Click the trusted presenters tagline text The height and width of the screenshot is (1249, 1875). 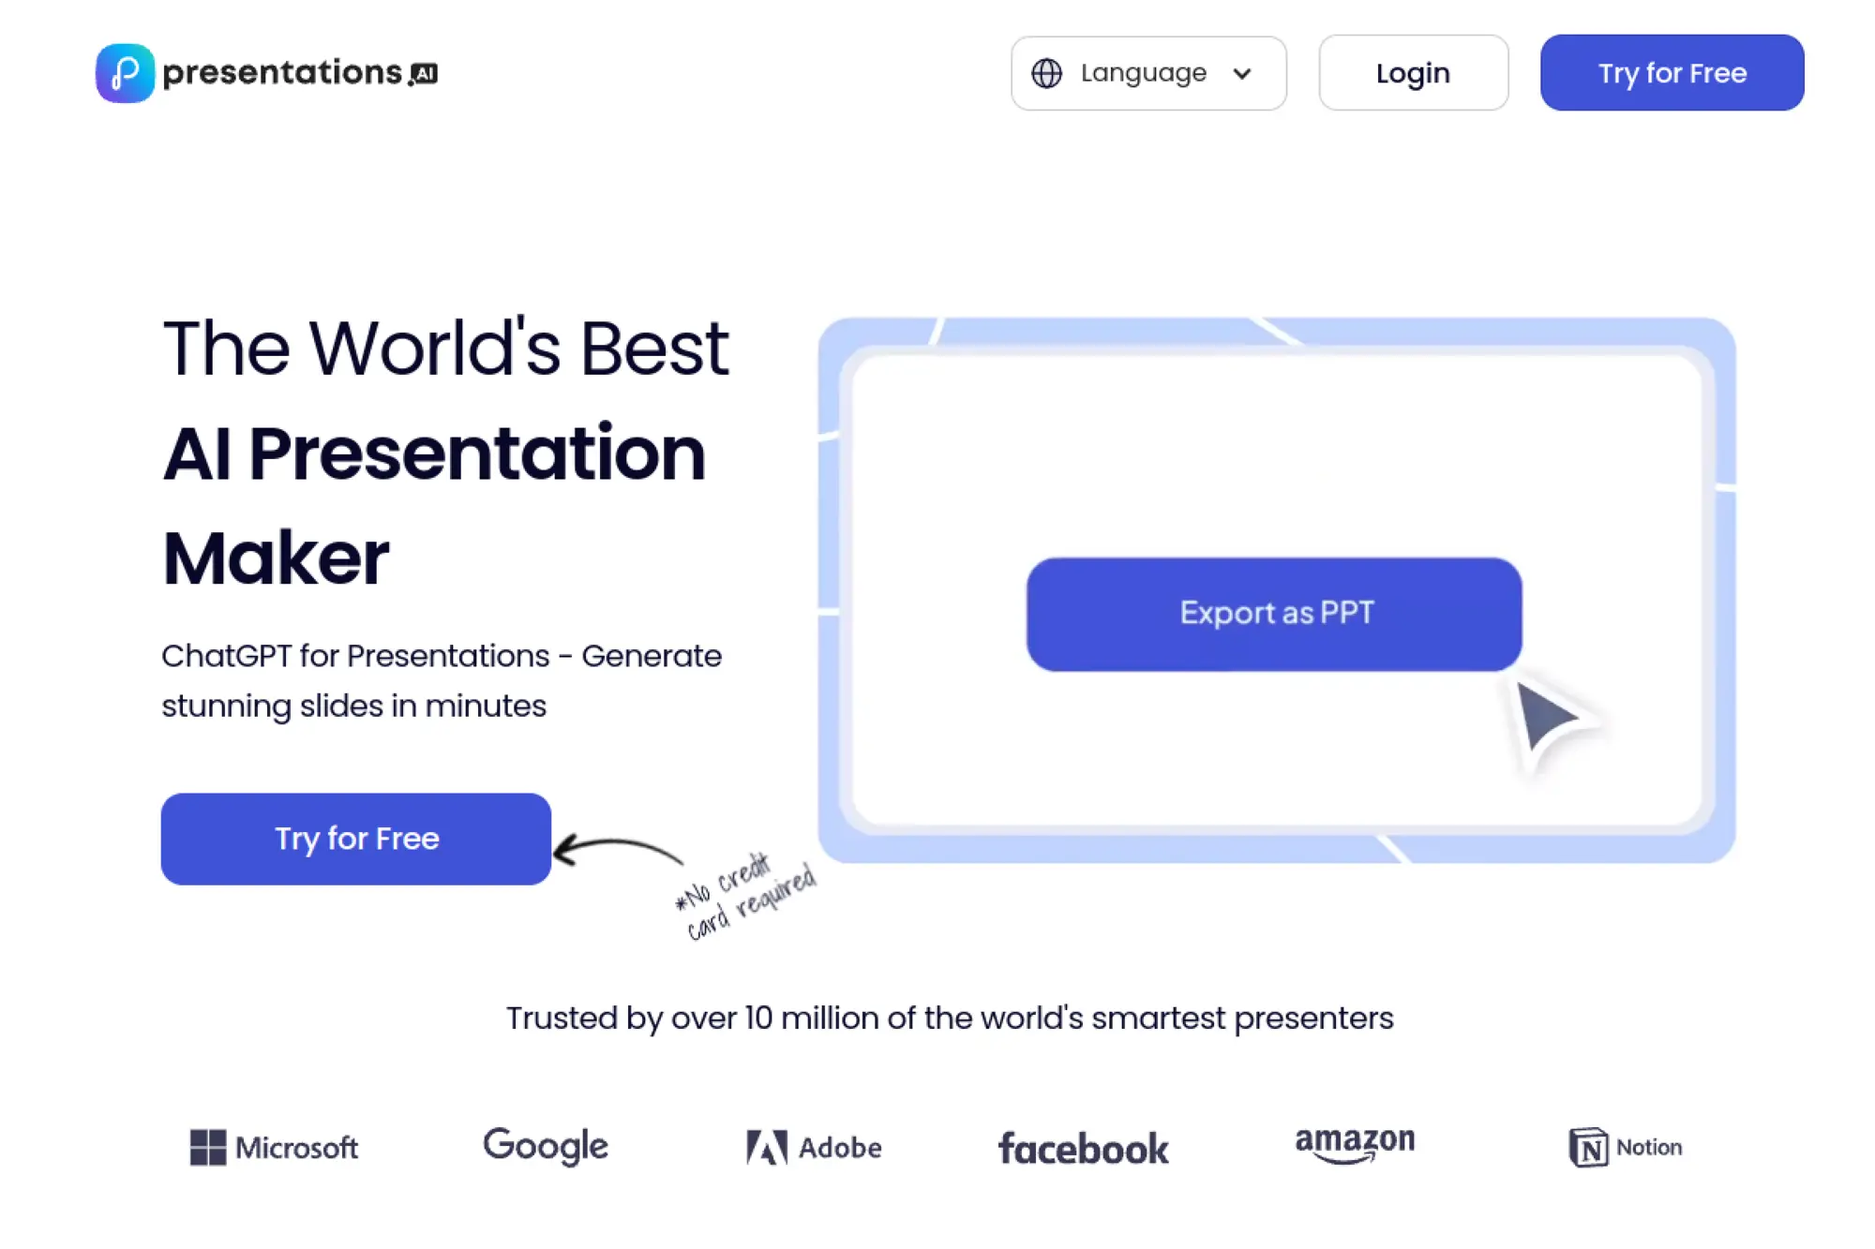pyautogui.click(x=950, y=1018)
